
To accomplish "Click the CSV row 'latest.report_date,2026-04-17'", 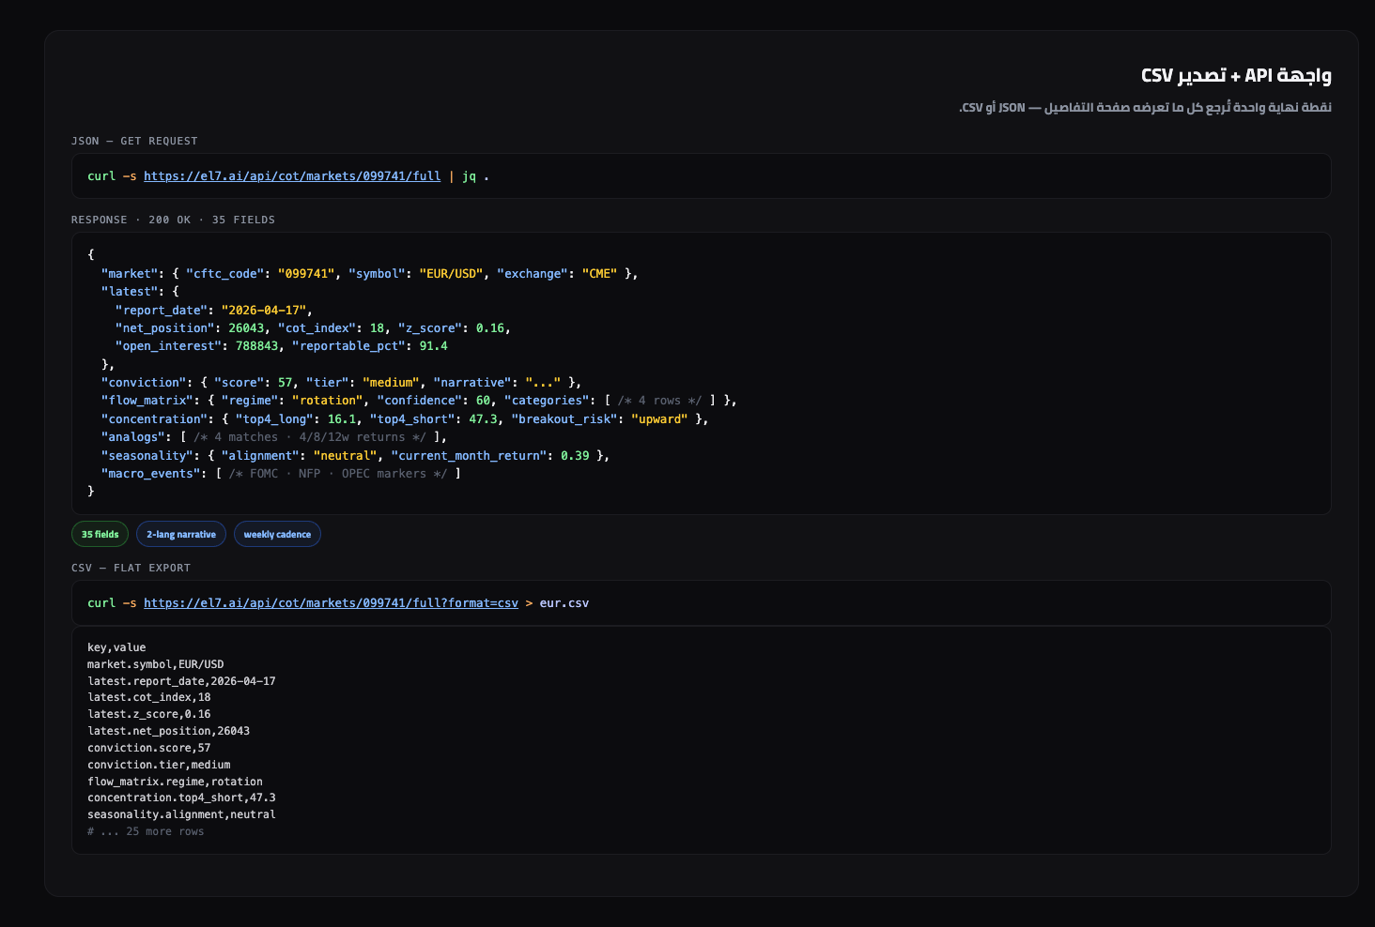I will tap(181, 681).
